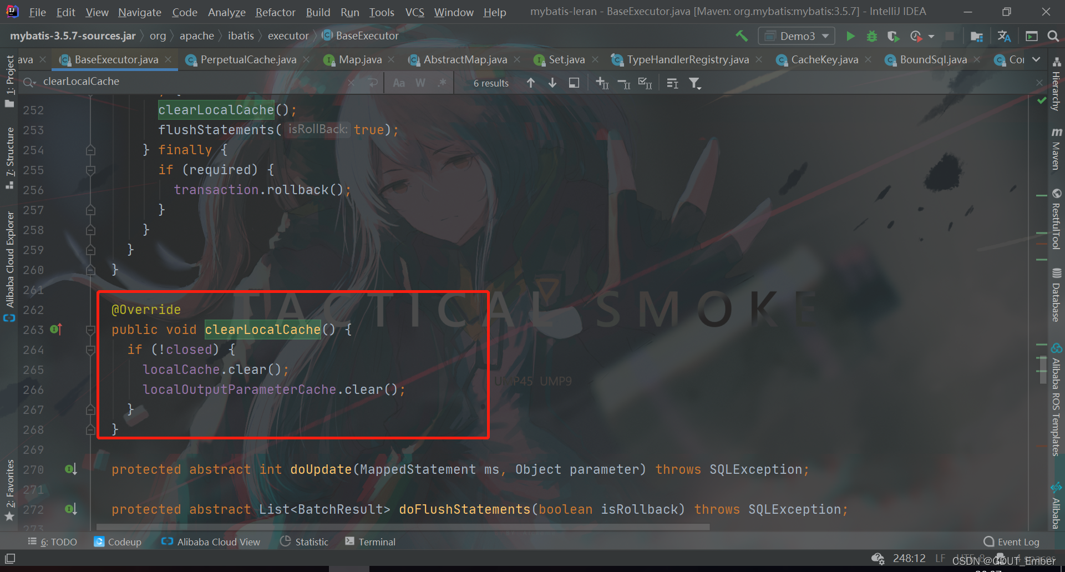1065x572 pixels.
Task: Click cursor position 248:12 in status bar
Action: click(x=909, y=558)
